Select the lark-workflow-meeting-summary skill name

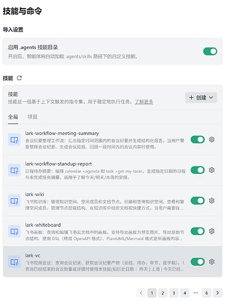(x=62, y=133)
